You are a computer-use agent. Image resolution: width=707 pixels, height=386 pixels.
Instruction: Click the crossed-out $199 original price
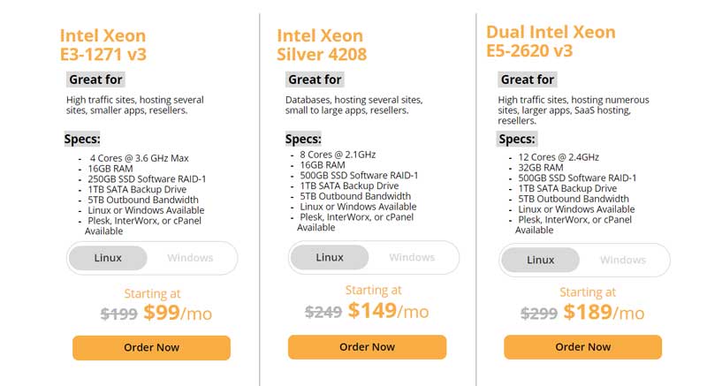tap(118, 314)
